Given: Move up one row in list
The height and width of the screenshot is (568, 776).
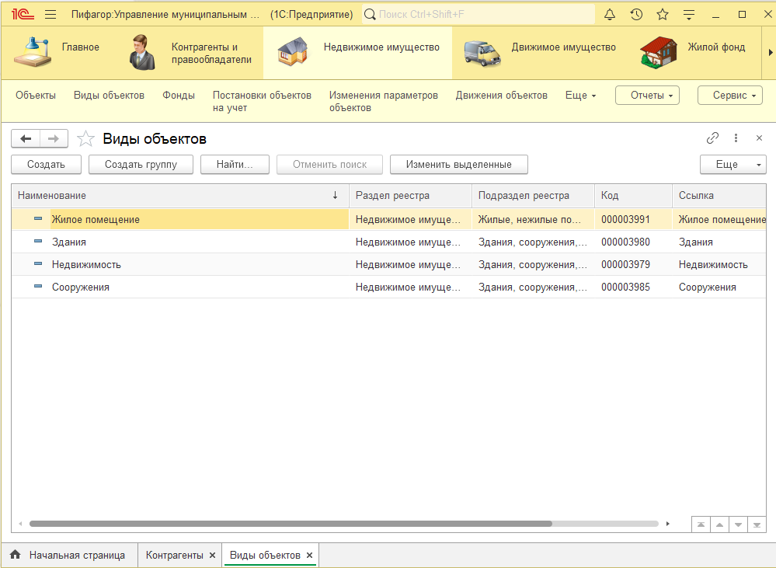Looking at the screenshot, I should (x=719, y=524).
